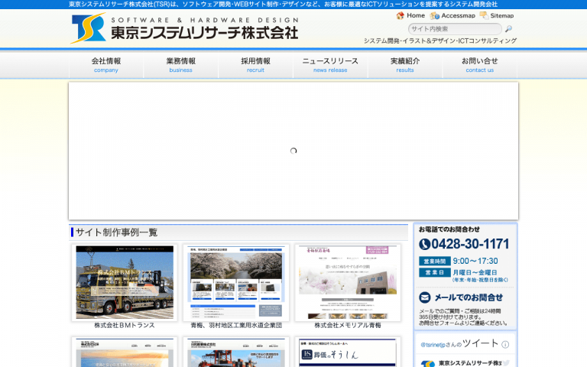This screenshot has width=587, height=367.
Task: Open the Sitemap link
Action: point(501,16)
